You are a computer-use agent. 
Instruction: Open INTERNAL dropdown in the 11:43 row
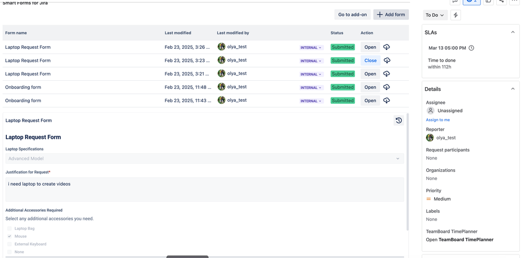(311, 101)
